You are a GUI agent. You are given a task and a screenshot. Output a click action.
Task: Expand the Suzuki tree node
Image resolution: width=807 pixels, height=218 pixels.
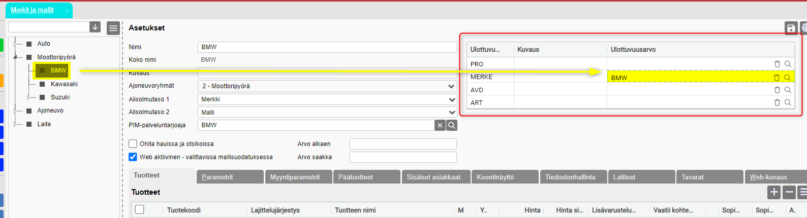[x=29, y=97]
